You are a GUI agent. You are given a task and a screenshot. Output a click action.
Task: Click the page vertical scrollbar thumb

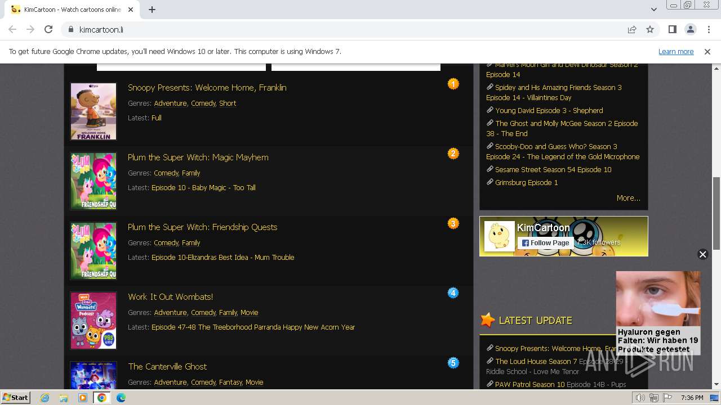(716, 213)
